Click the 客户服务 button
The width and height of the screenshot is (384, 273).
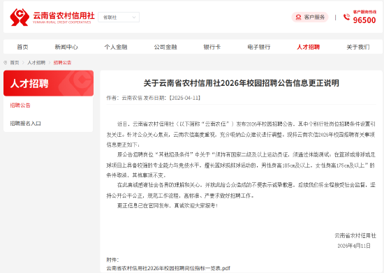pyautogui.click(x=310, y=17)
